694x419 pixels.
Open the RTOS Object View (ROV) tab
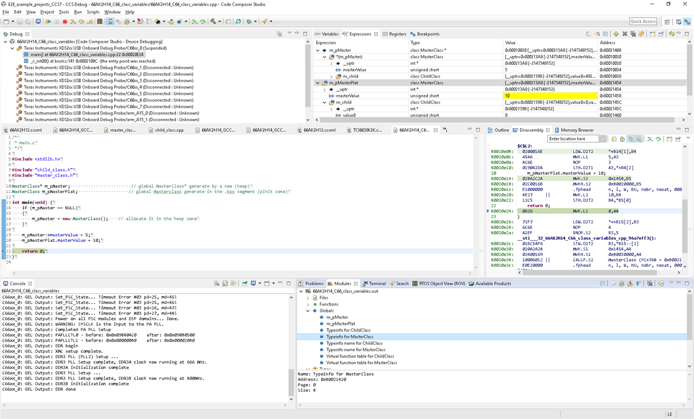438,284
